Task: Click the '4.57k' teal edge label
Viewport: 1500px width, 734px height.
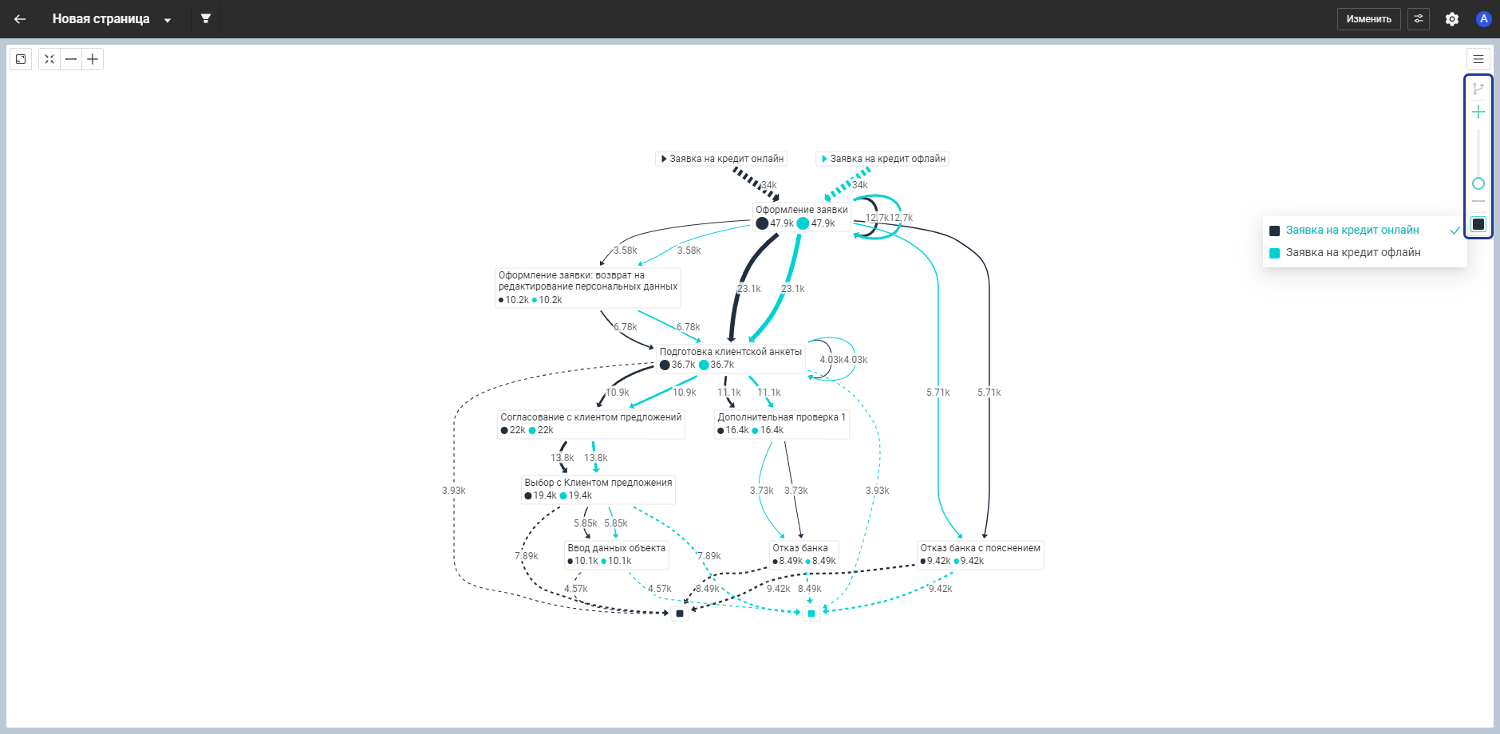Action: 660,589
